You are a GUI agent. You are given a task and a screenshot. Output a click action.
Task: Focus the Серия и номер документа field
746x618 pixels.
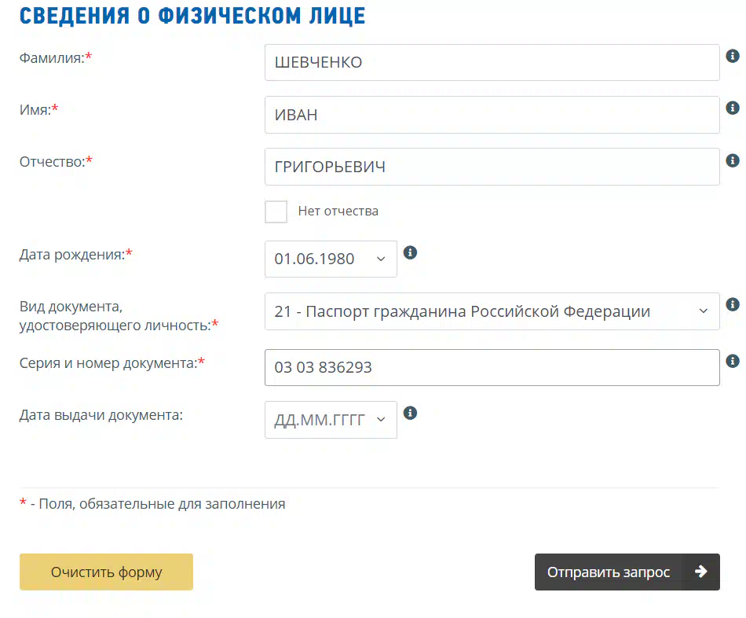click(492, 367)
